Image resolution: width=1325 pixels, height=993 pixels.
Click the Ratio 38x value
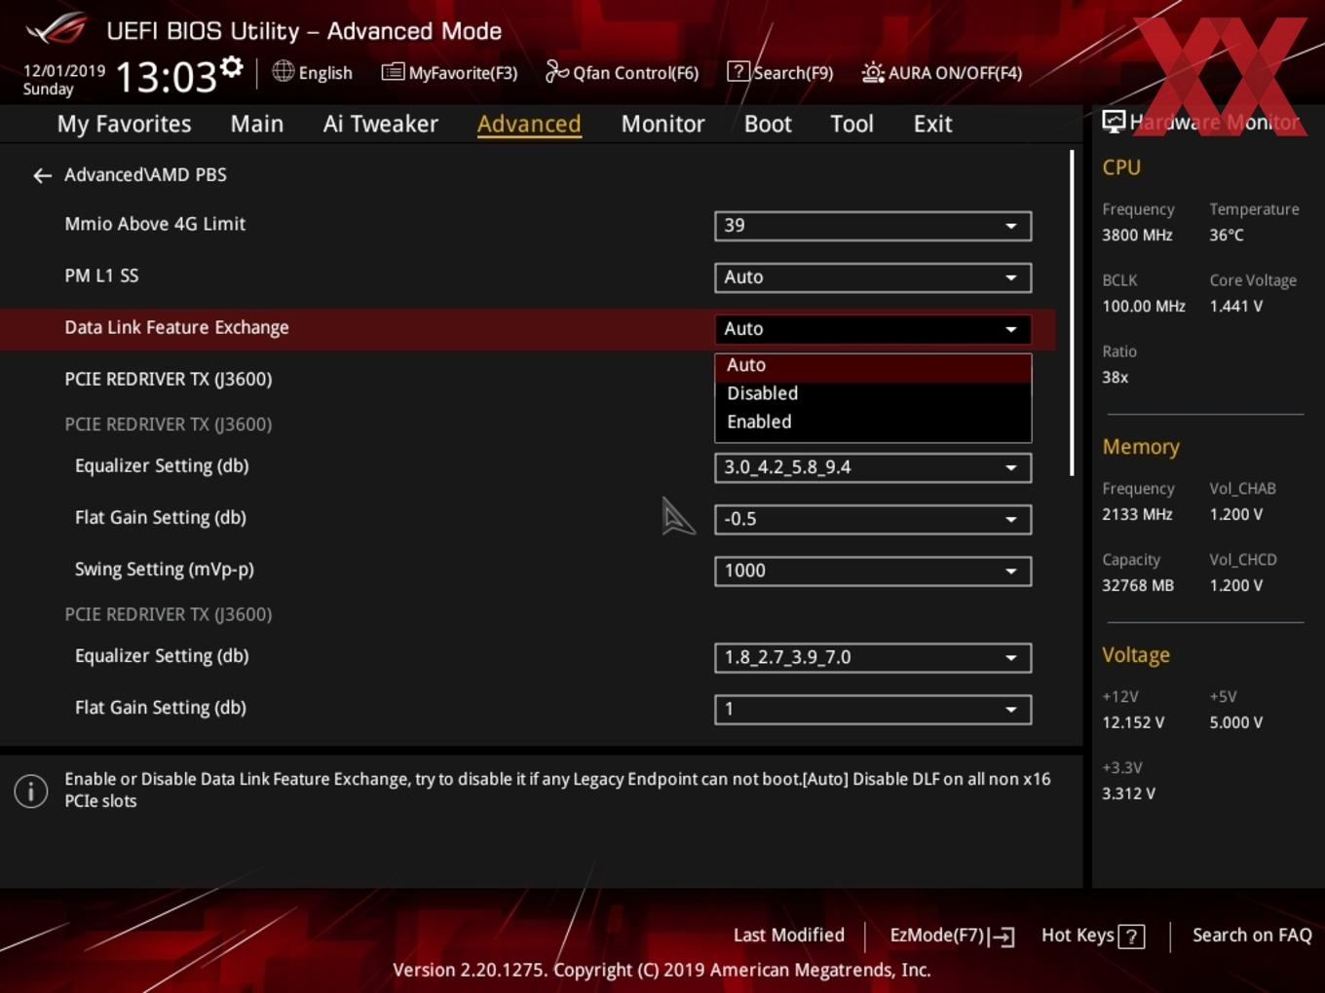coord(1115,378)
